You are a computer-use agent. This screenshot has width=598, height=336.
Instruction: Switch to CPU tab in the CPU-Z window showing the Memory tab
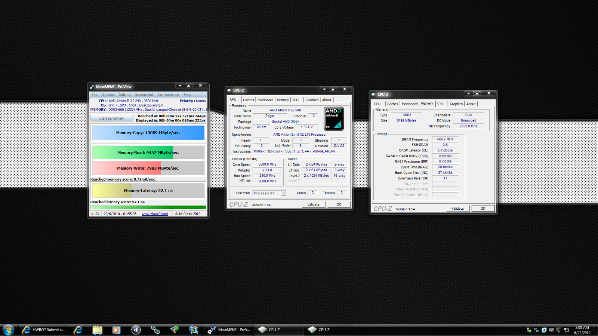377,104
